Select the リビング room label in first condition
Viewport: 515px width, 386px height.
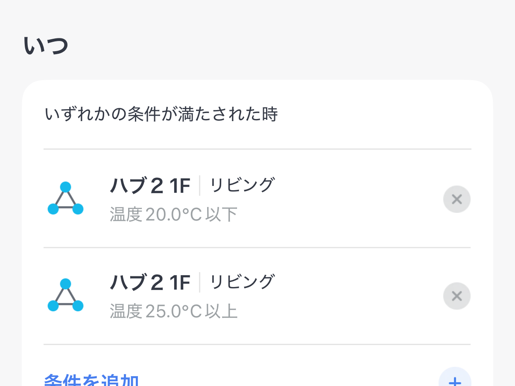click(241, 185)
